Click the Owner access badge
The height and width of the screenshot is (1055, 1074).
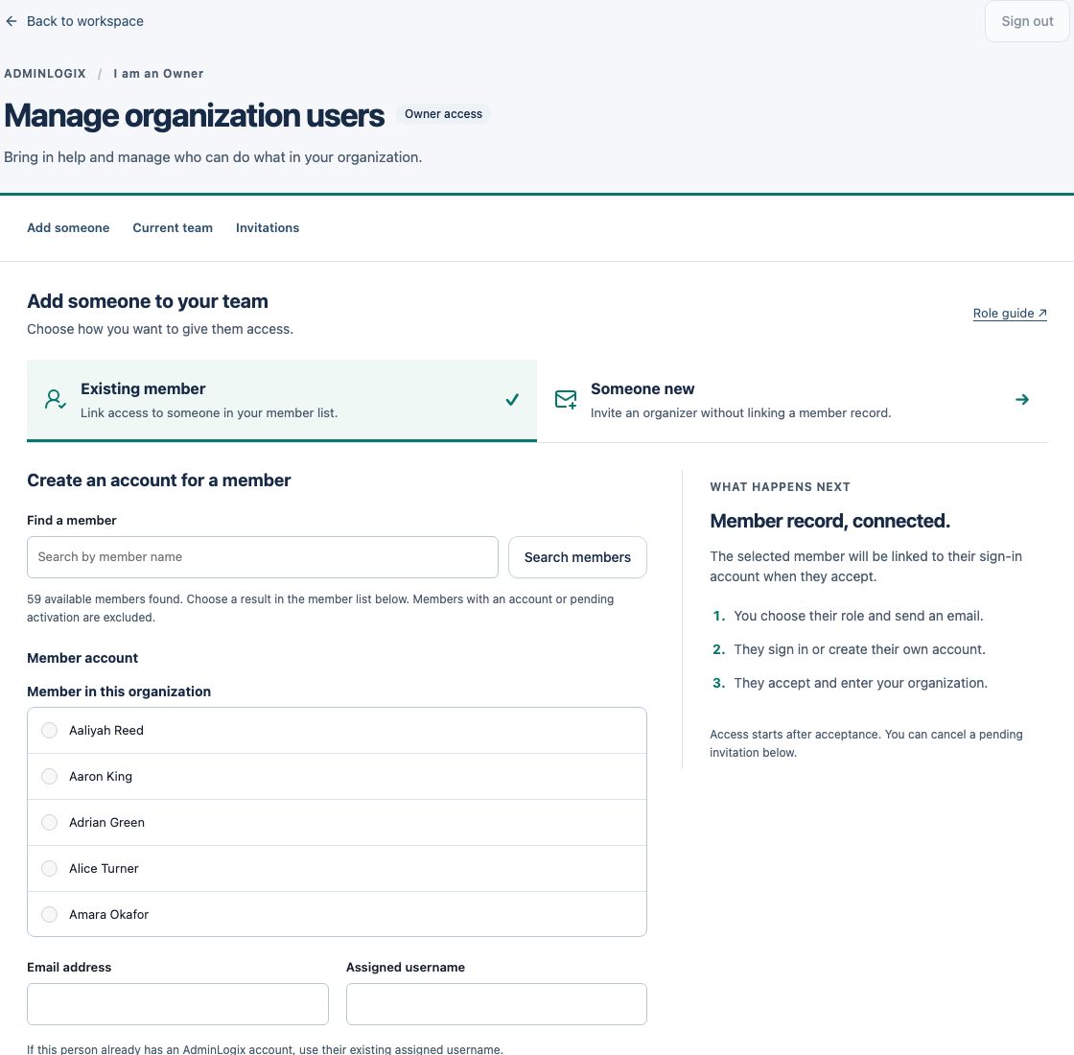(443, 114)
